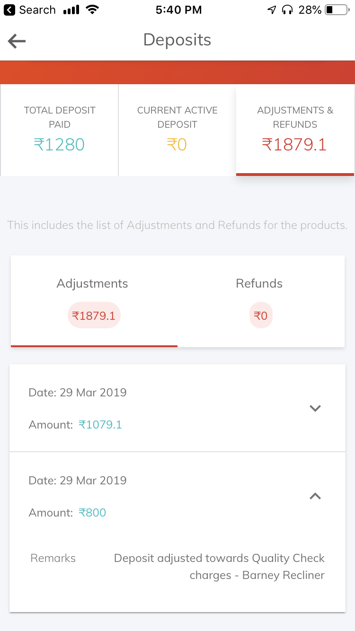Collapse the ₹800 adjustment entry chevron

click(x=315, y=496)
